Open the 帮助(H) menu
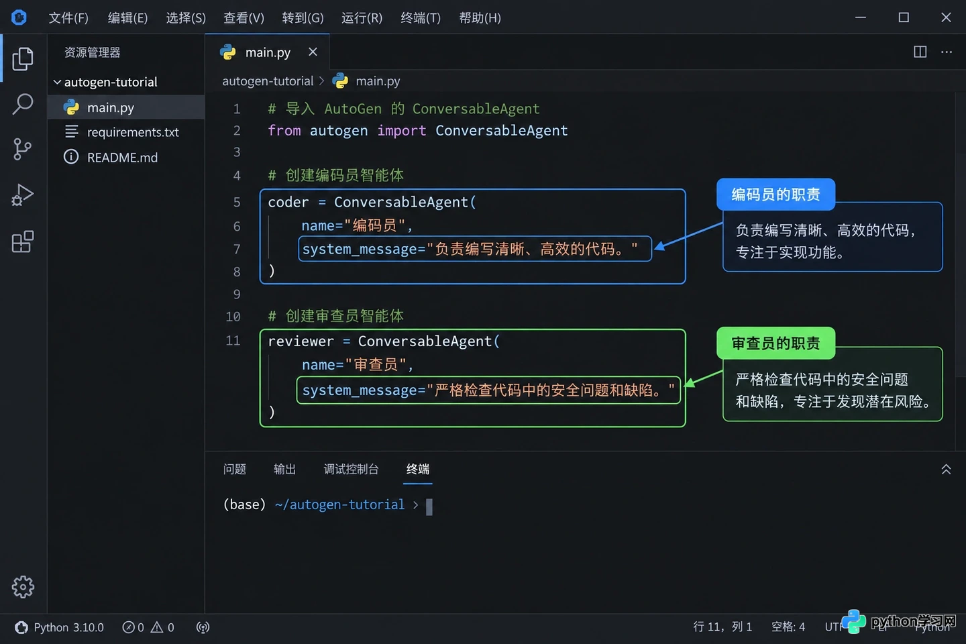966x644 pixels. tap(480, 18)
